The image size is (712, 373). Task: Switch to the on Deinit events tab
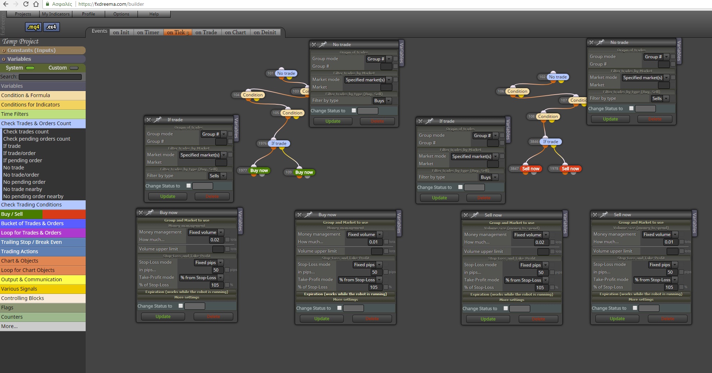pos(265,32)
